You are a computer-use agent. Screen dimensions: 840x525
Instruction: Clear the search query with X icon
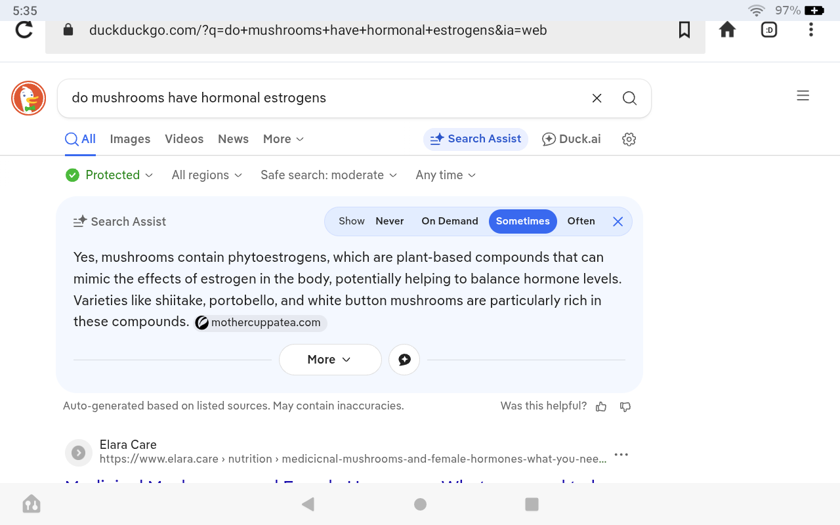[597, 98]
